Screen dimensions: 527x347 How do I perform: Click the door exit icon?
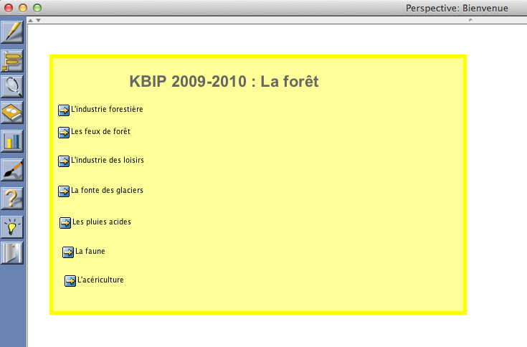click(x=13, y=253)
